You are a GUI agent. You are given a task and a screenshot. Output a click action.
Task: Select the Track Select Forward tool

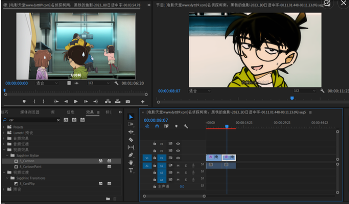(x=131, y=124)
